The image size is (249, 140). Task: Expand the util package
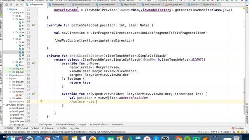coord(13,62)
